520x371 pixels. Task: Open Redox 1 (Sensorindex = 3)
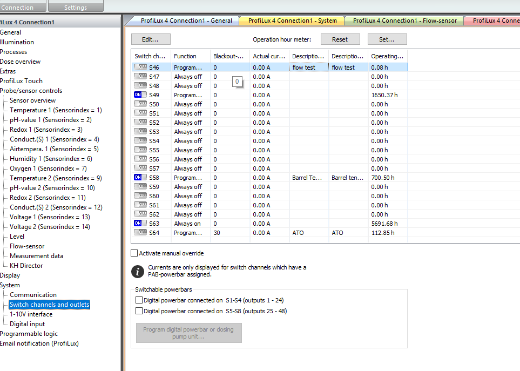(x=46, y=129)
